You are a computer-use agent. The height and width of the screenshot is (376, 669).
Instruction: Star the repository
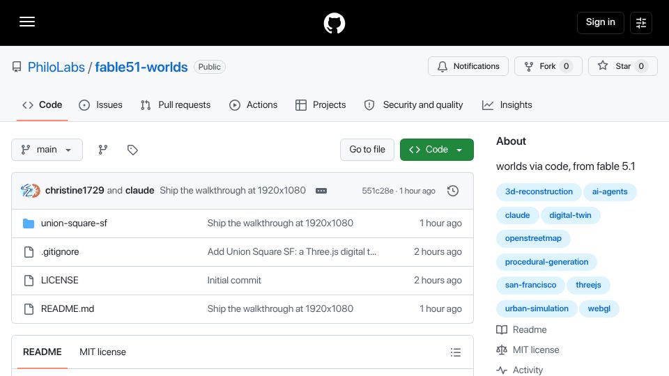pyautogui.click(x=623, y=66)
